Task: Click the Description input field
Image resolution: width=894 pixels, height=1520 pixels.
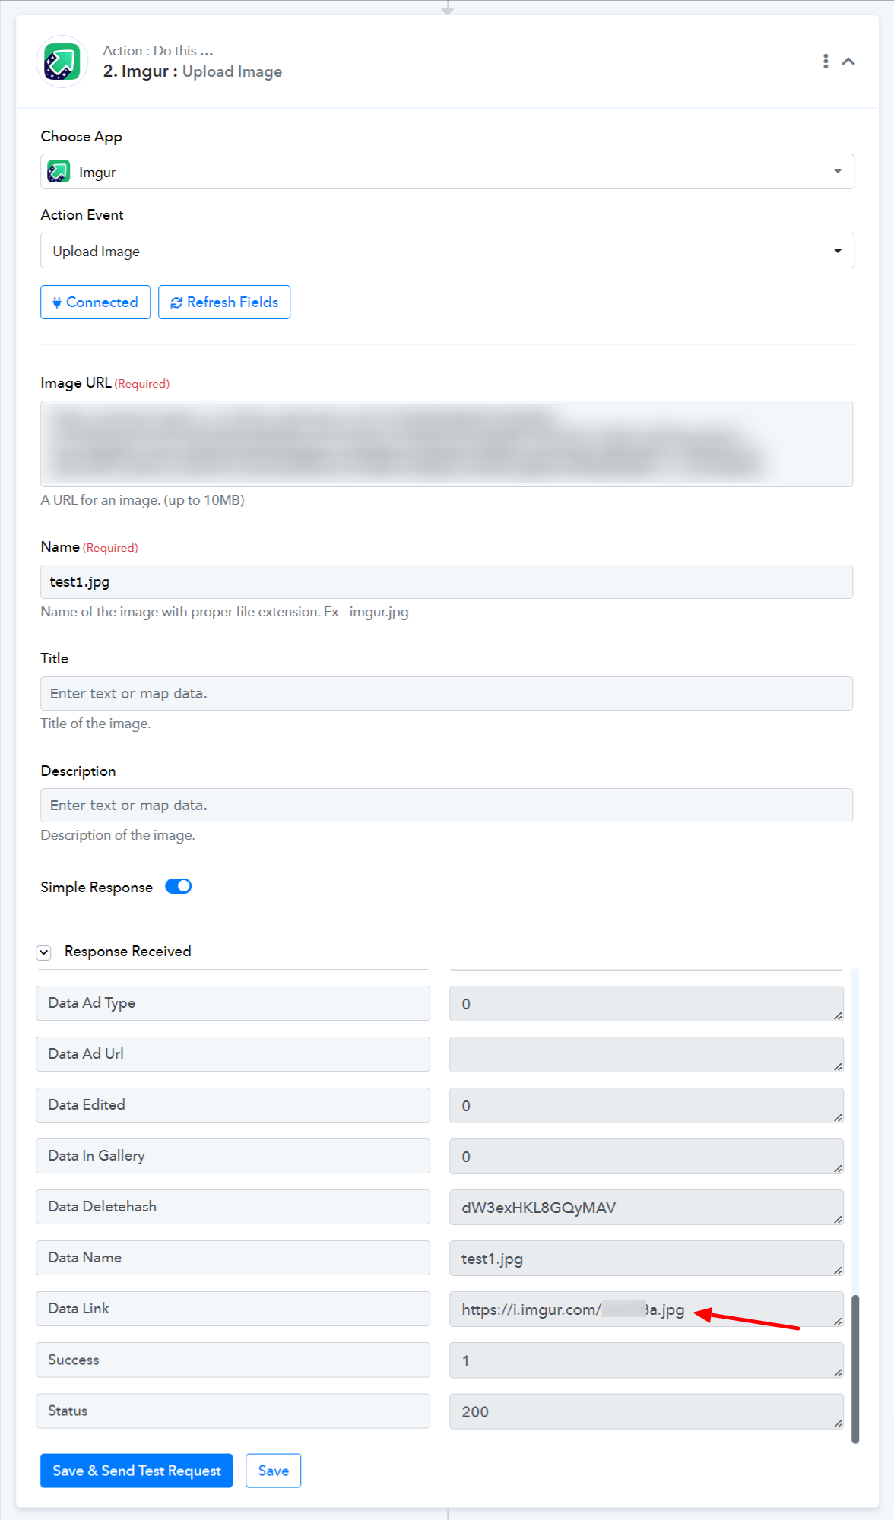Action: 447,806
